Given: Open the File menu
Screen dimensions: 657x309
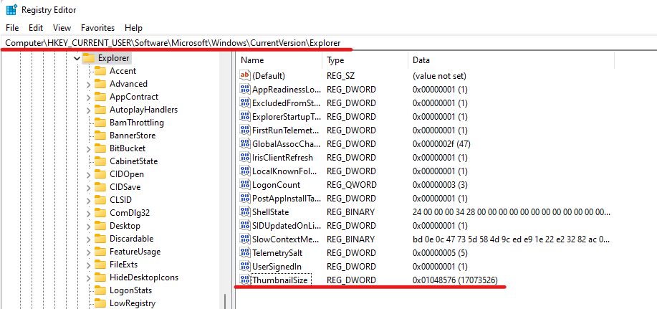Looking at the screenshot, I should pos(12,28).
